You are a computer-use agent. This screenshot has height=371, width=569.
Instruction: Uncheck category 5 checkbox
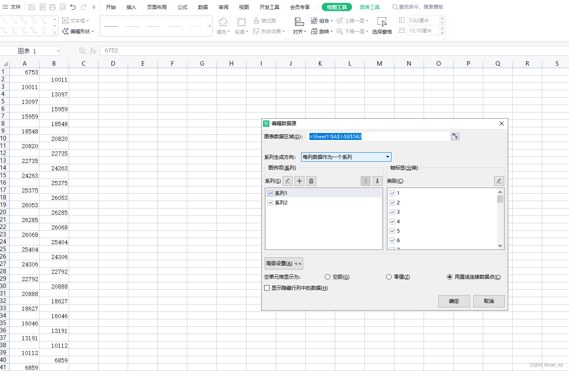[392, 231]
